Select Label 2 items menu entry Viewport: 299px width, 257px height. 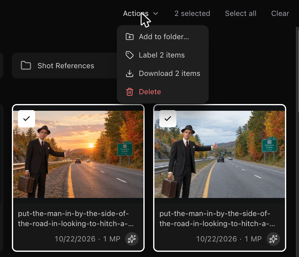[163, 55]
